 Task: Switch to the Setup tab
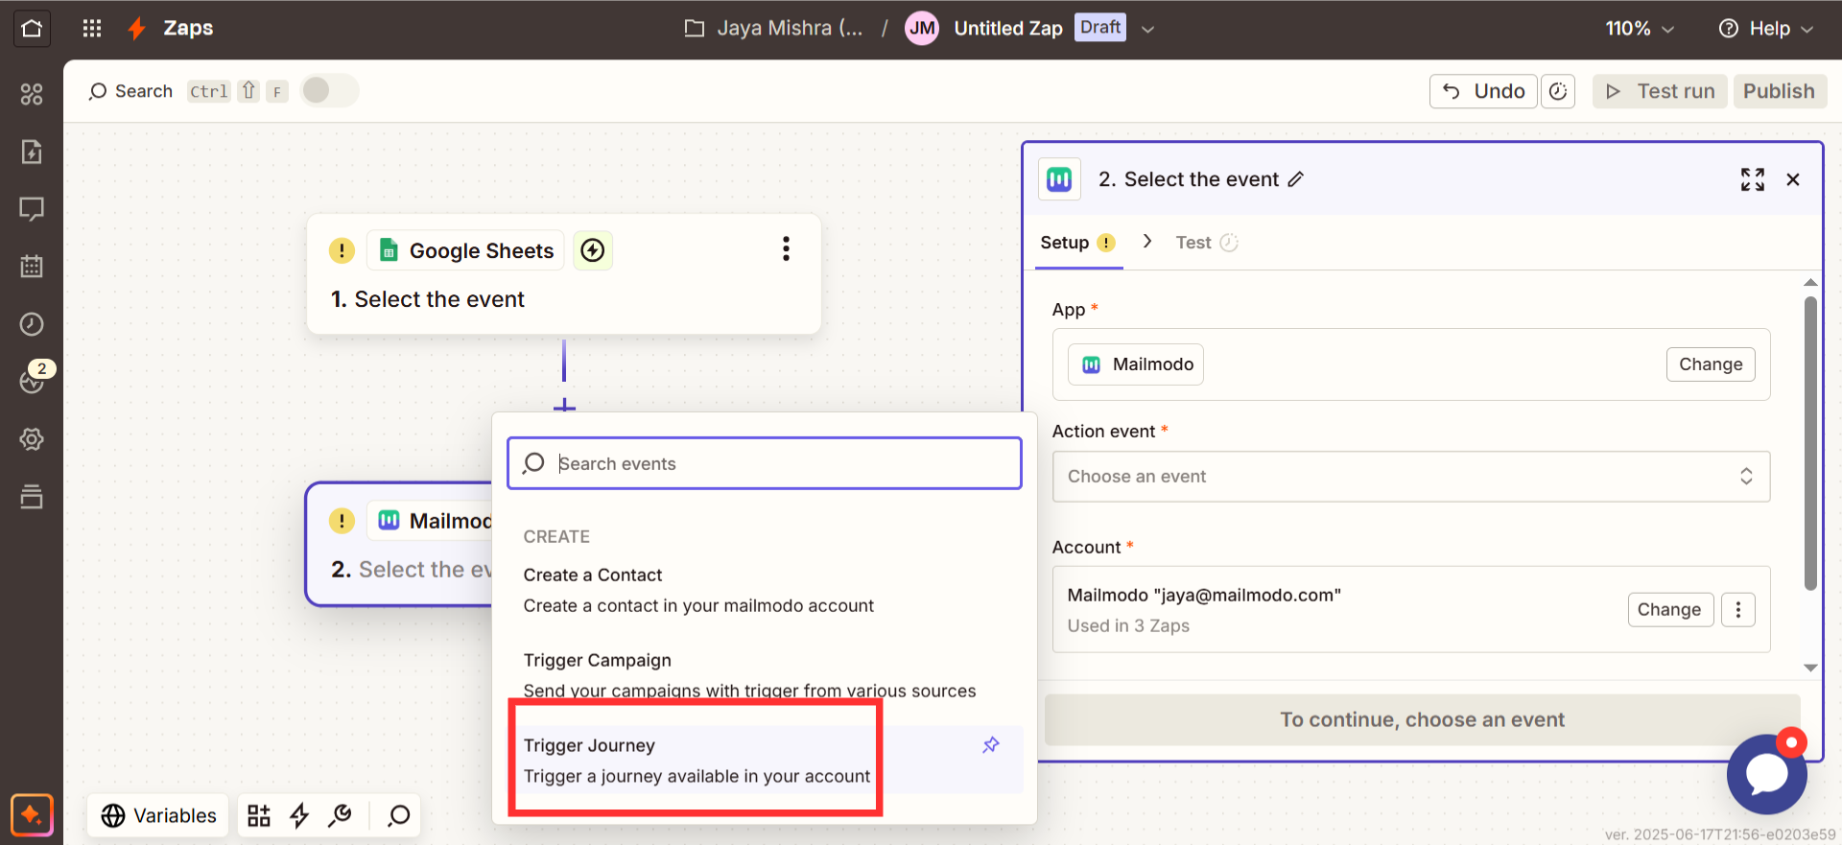point(1077,243)
